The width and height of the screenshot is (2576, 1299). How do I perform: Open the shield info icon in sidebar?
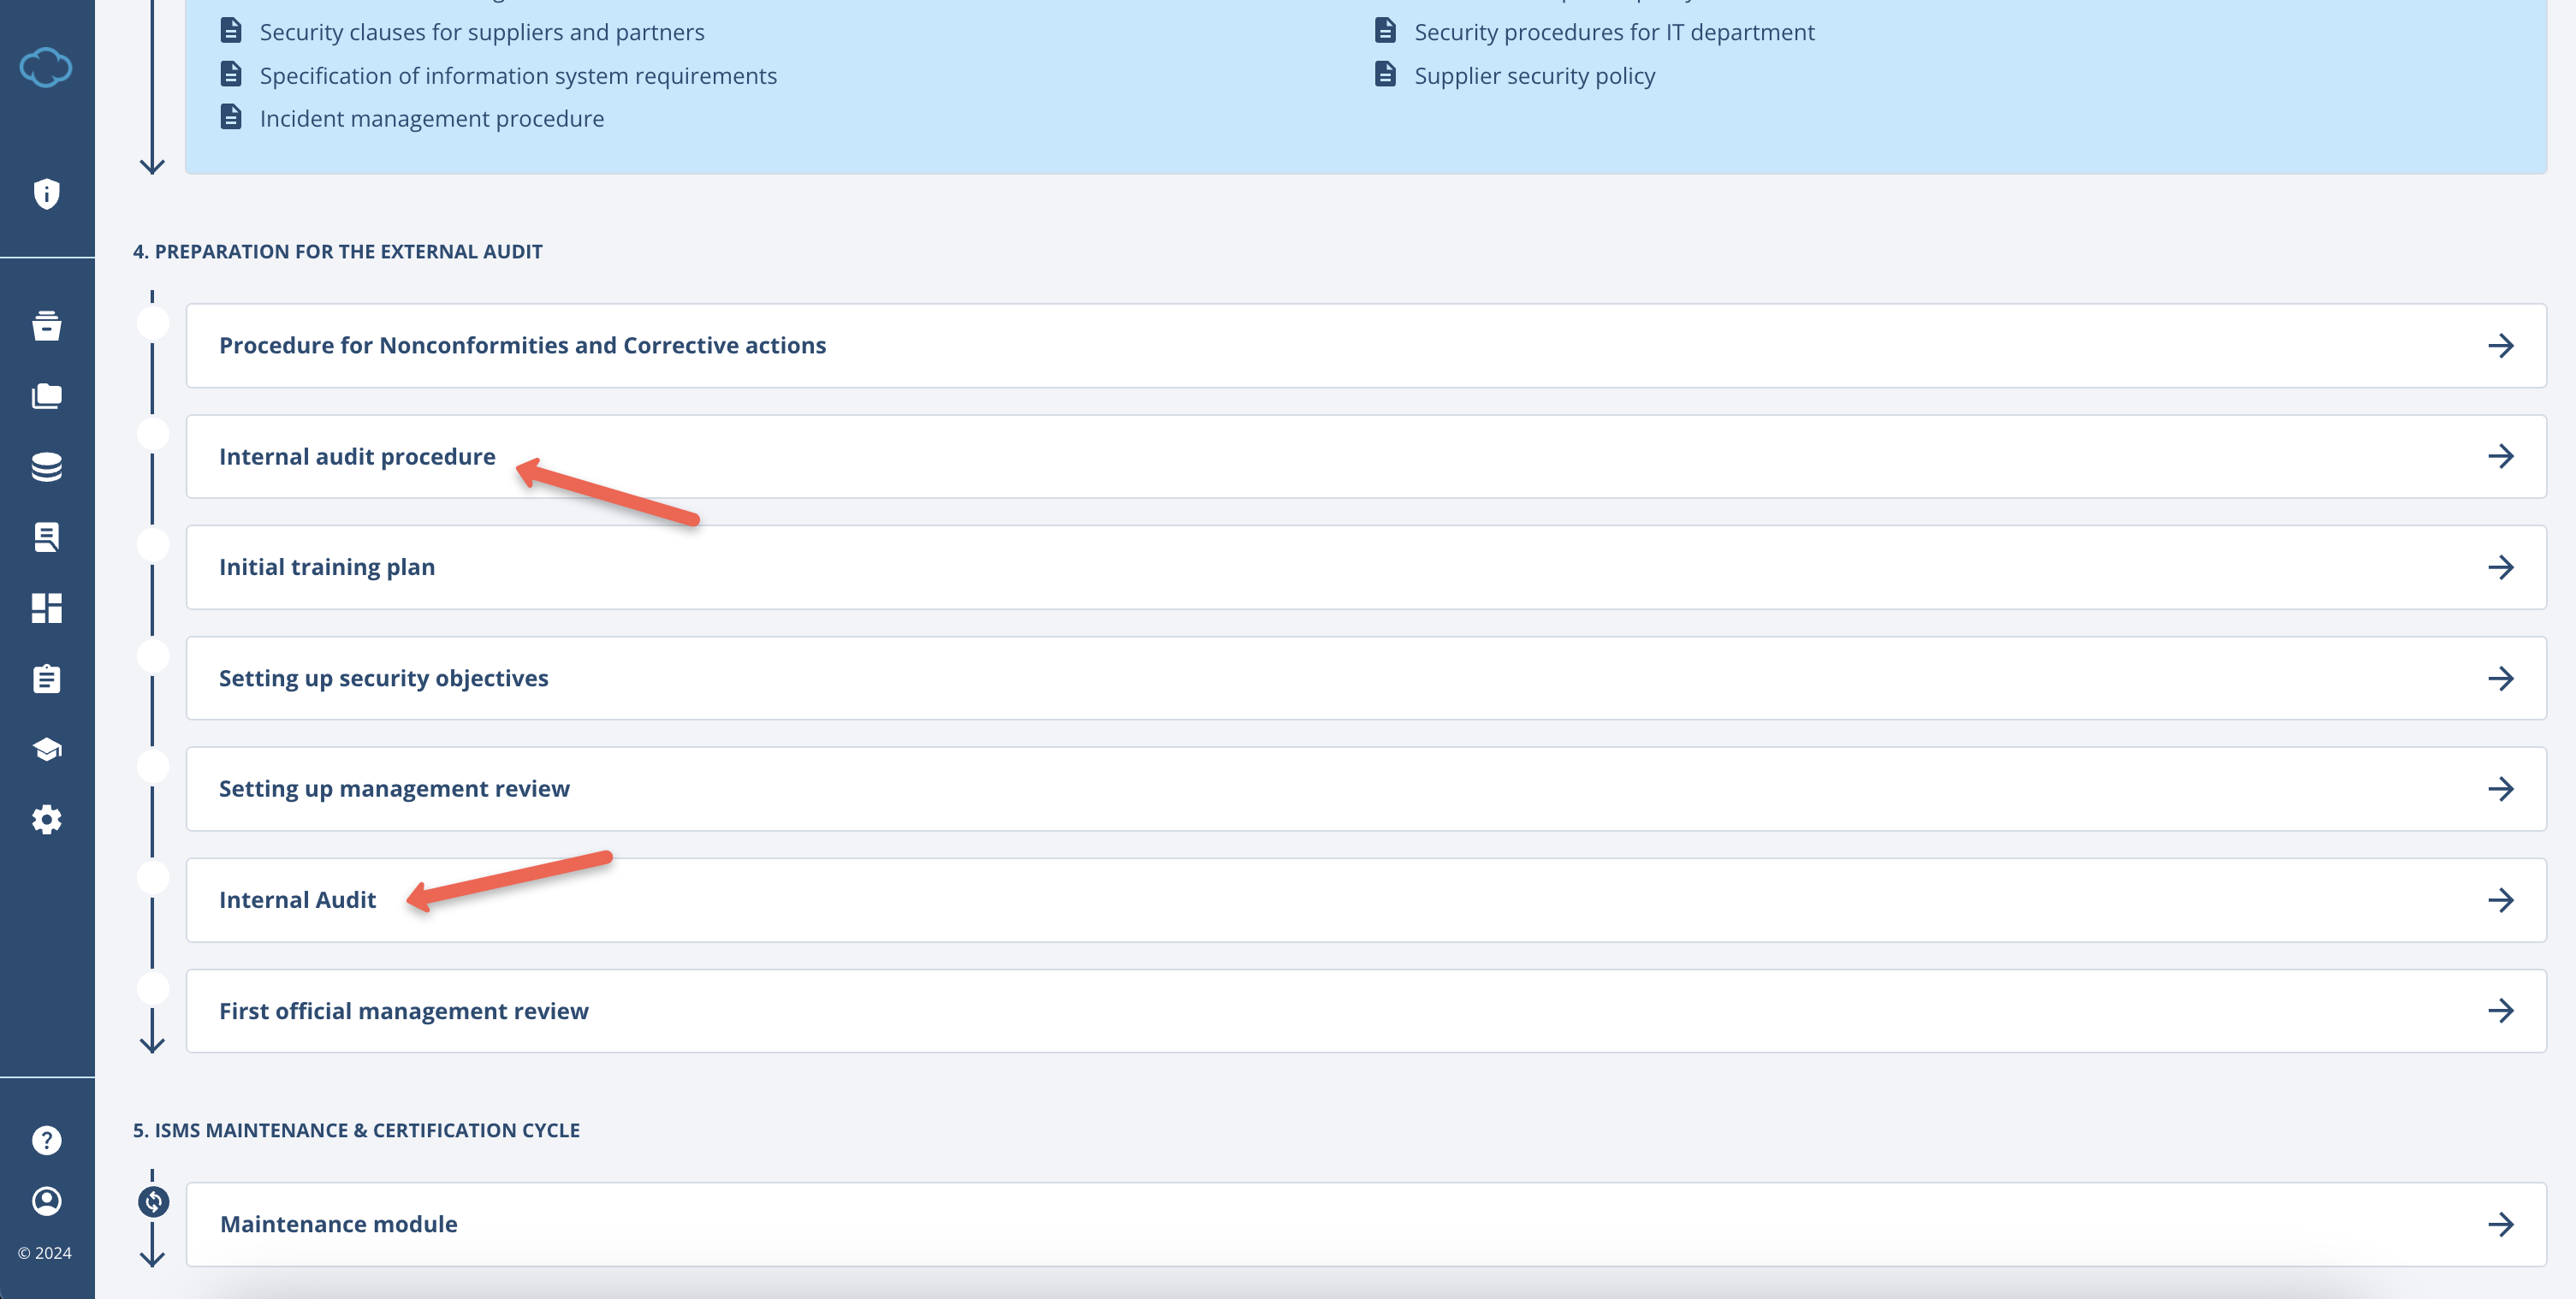click(x=46, y=193)
